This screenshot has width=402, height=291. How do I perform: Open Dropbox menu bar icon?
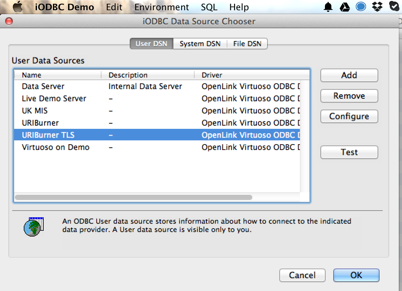tap(378, 7)
